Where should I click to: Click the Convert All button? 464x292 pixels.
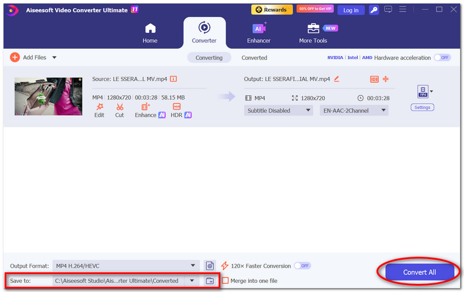(419, 272)
